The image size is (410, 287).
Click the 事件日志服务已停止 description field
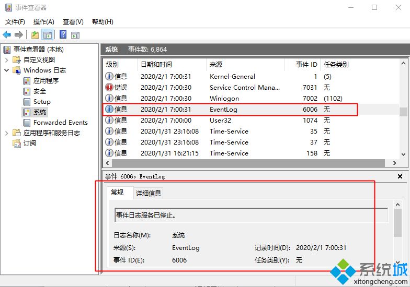(251, 215)
